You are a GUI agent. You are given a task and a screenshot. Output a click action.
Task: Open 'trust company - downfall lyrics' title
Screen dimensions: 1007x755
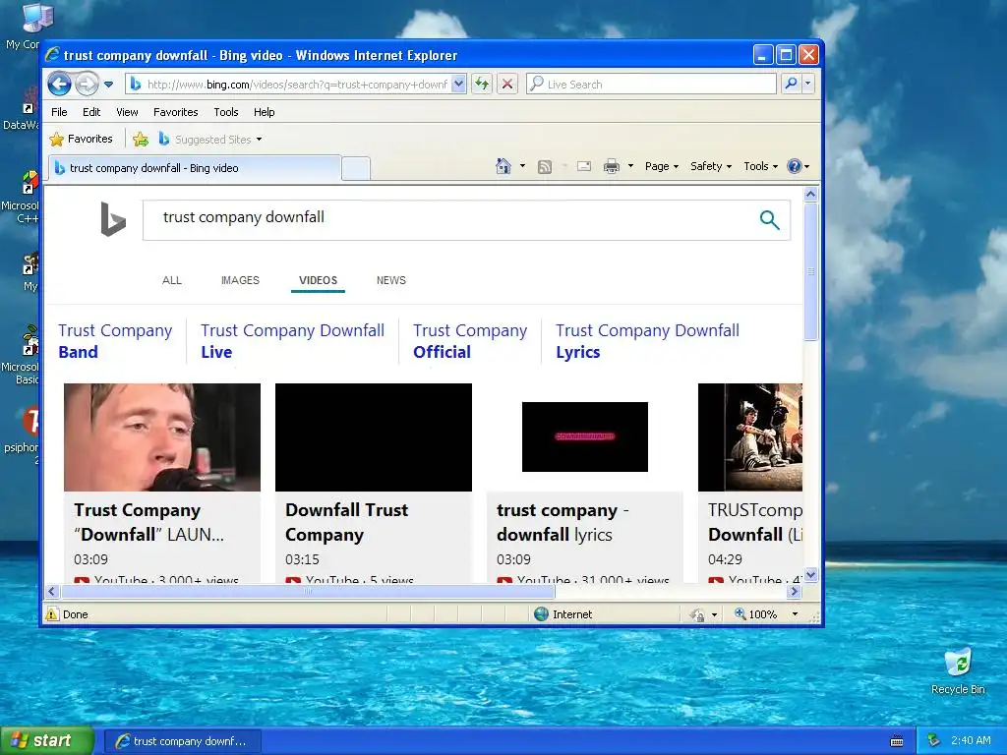pos(563,522)
